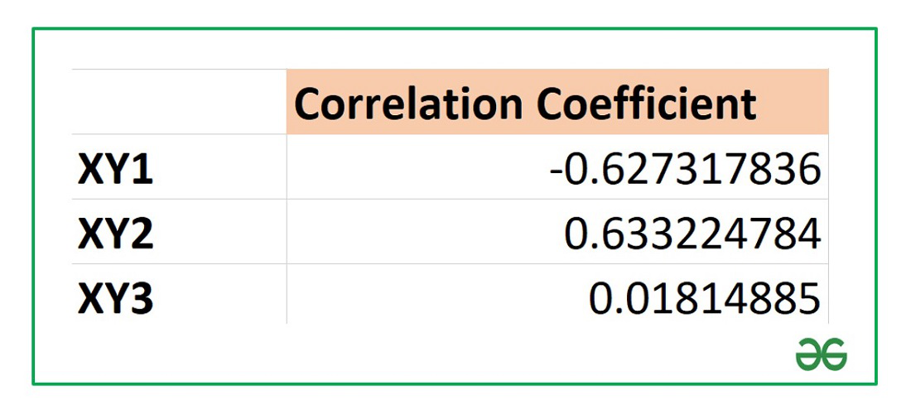Click the bottom edge of the green frame
This screenshot has height=415, width=911.
(x=454, y=384)
